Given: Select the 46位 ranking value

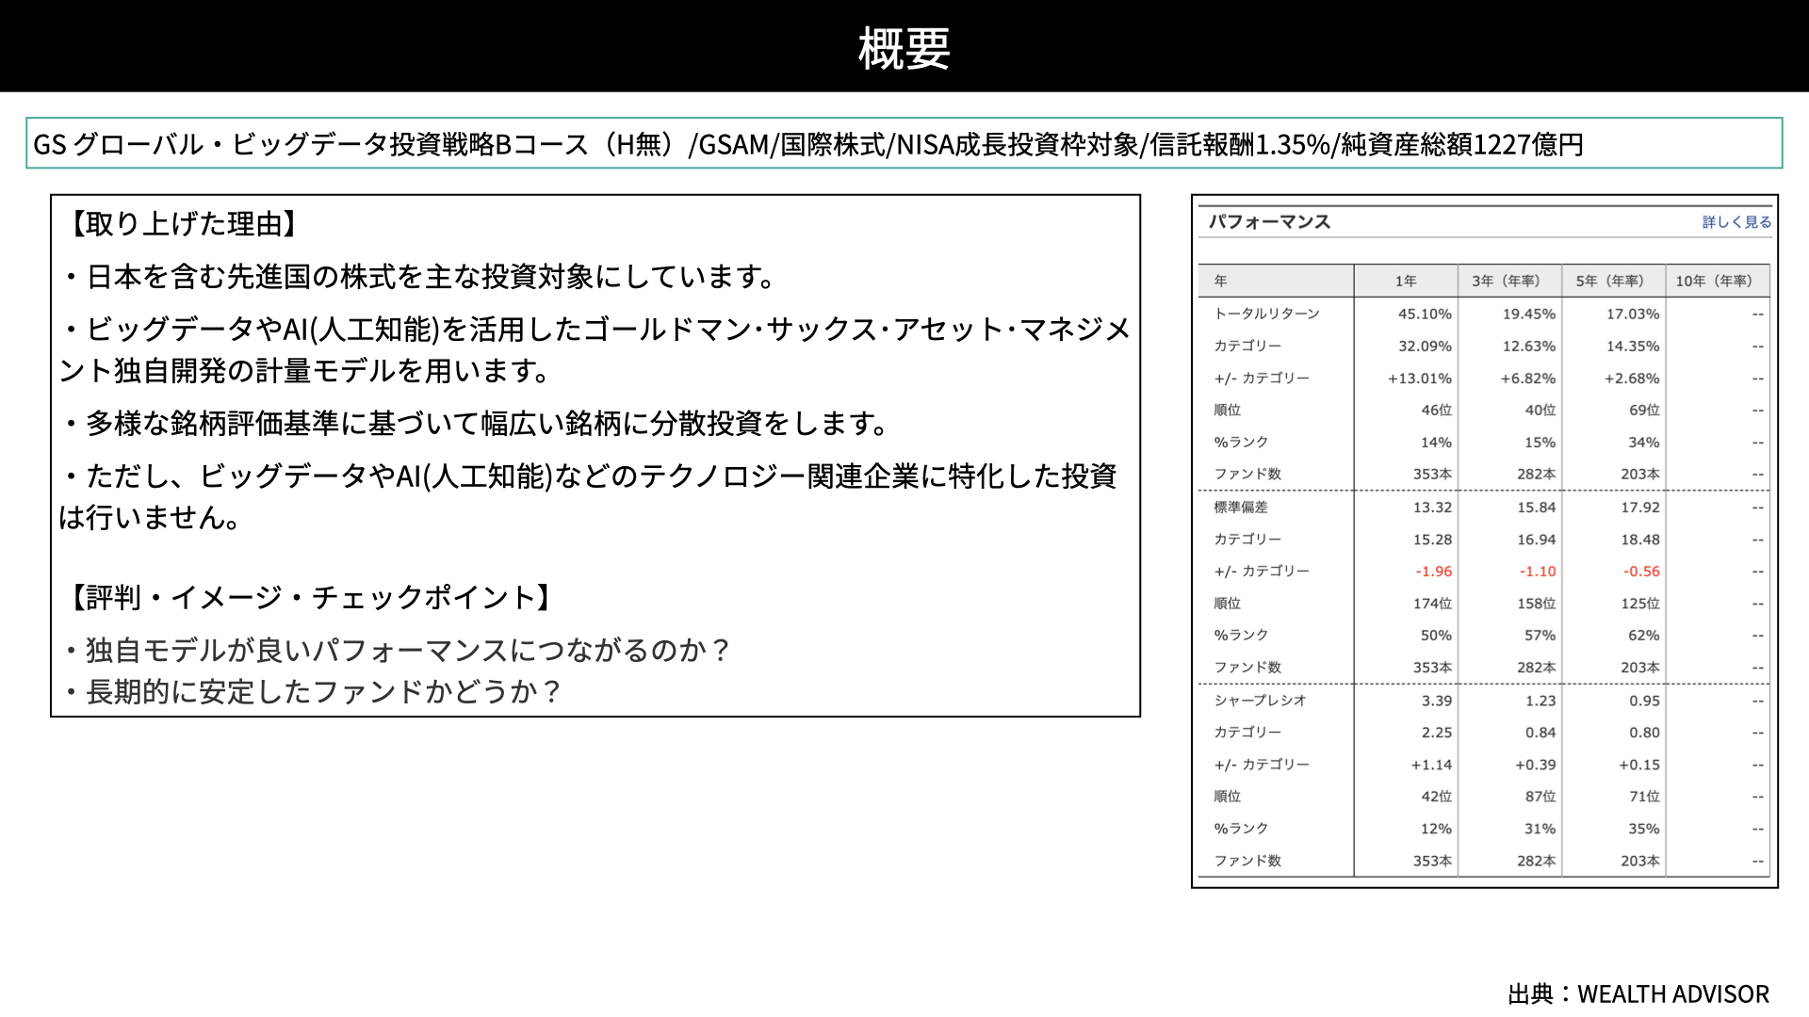Looking at the screenshot, I should click(1436, 411).
